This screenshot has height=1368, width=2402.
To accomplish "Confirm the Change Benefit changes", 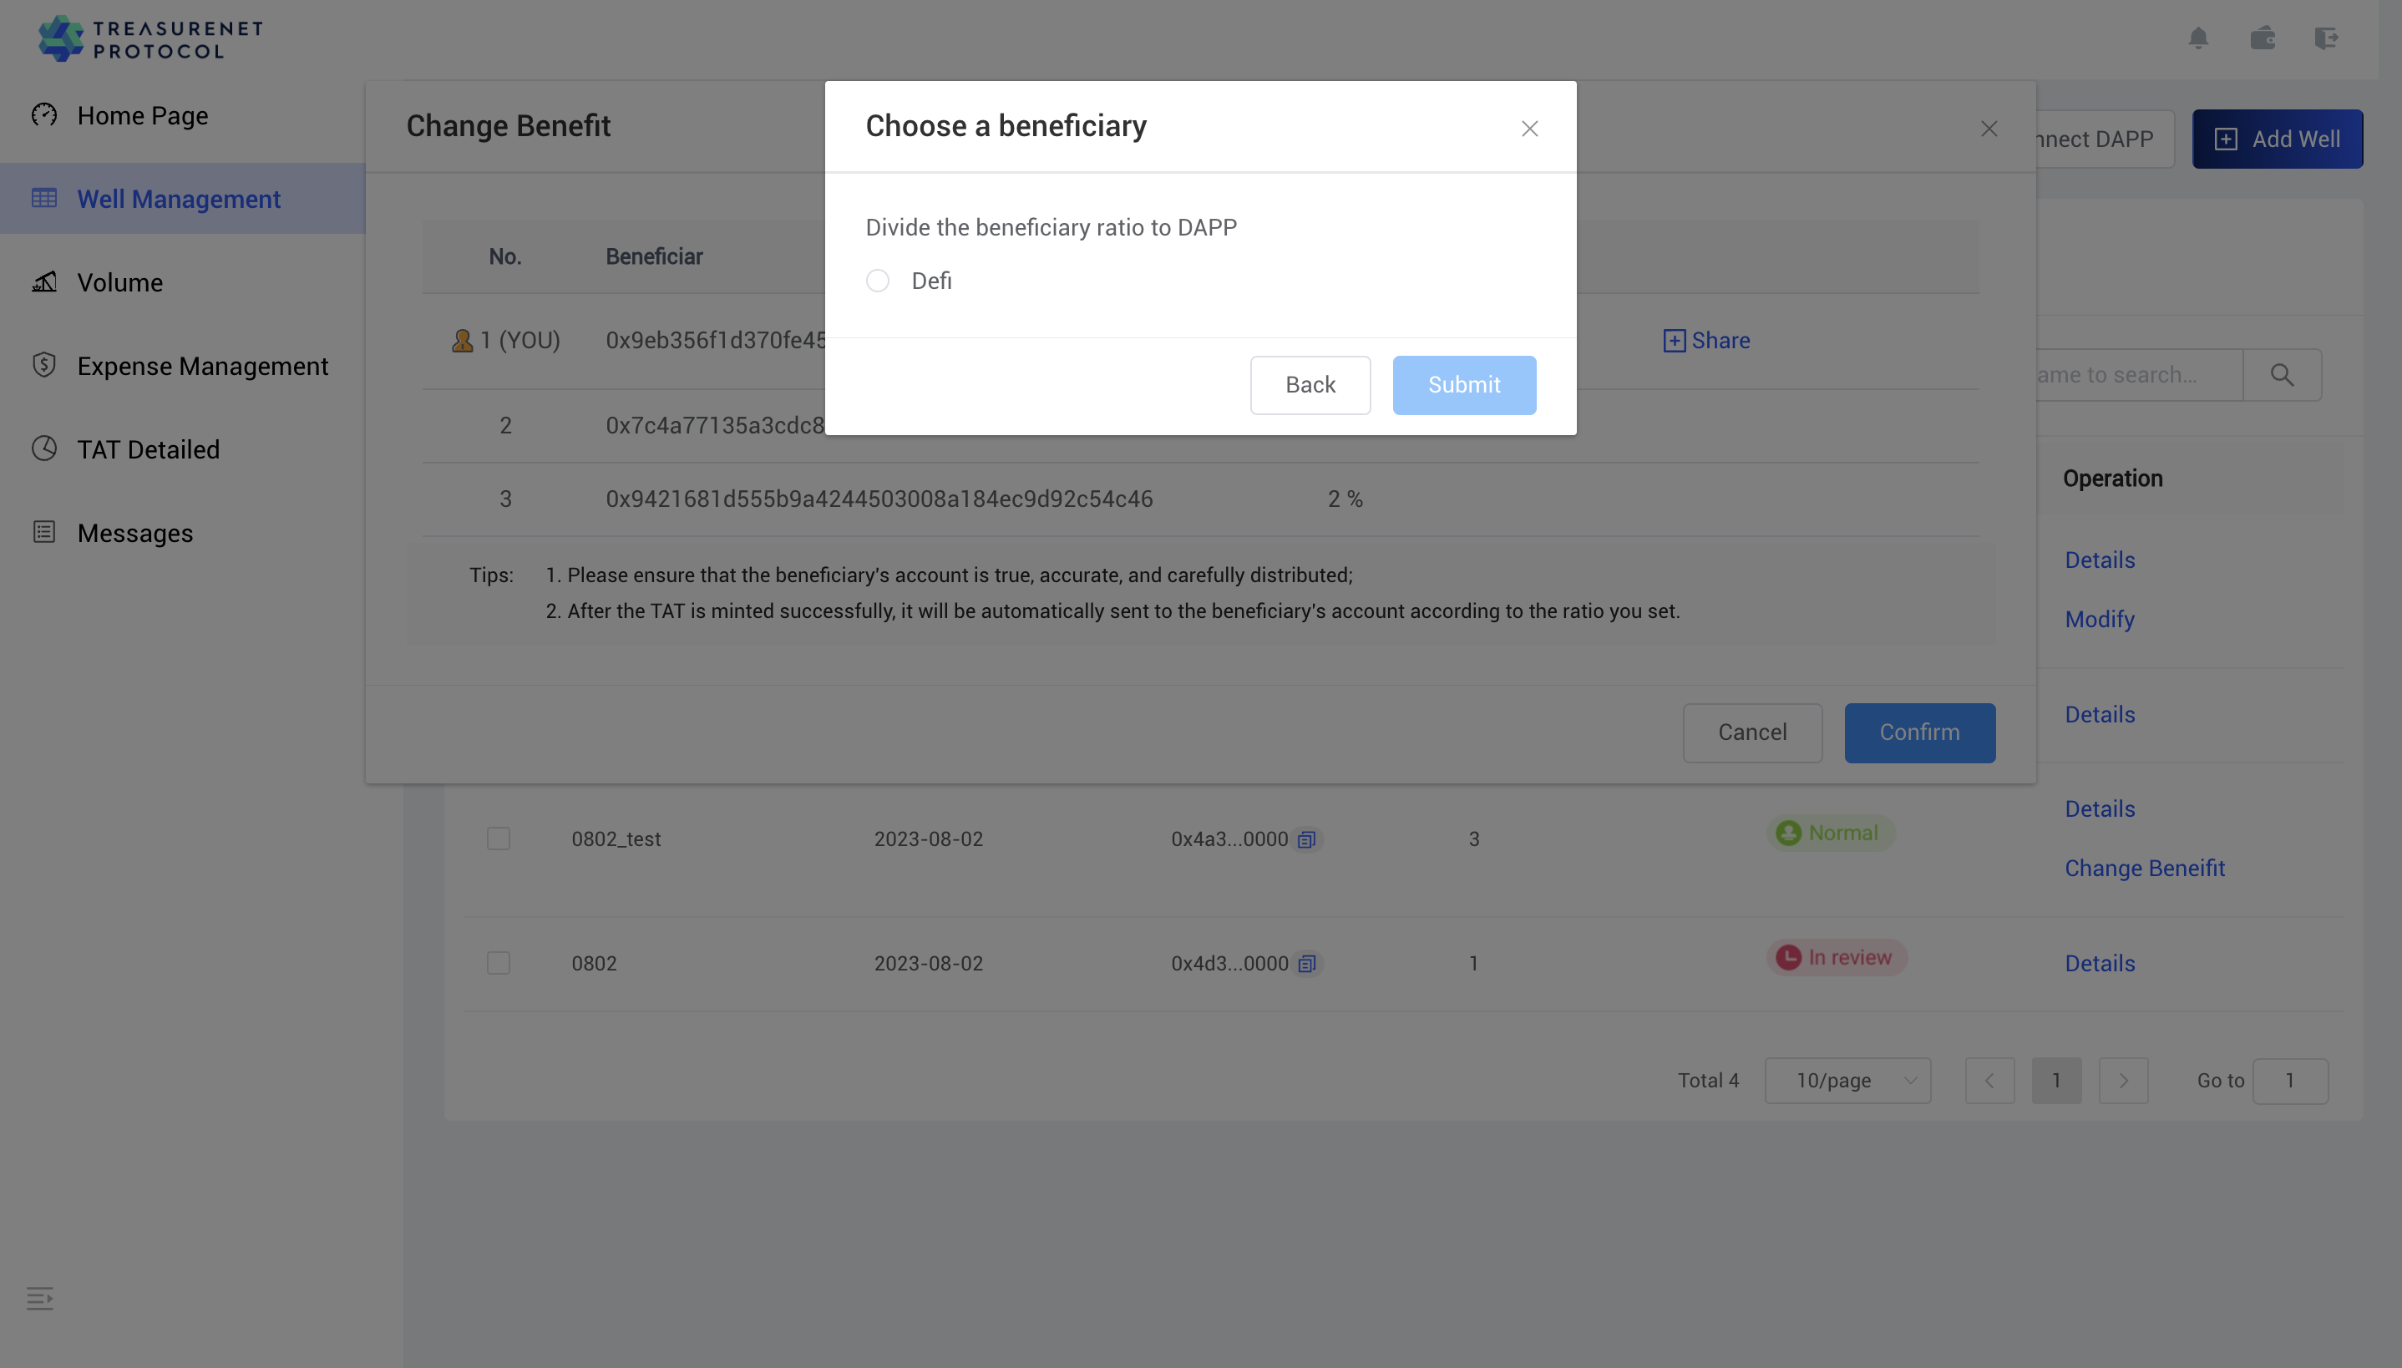I will point(1919,733).
